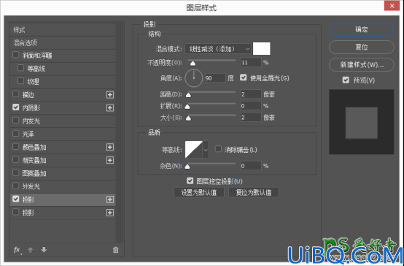Move effect down with arrow icon
Viewport: 404px width, 266px height.
(x=44, y=250)
